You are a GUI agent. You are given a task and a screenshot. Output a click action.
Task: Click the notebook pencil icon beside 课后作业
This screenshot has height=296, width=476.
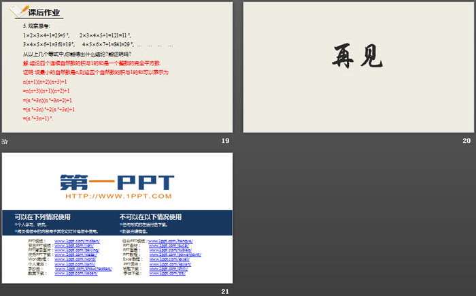tap(18, 12)
